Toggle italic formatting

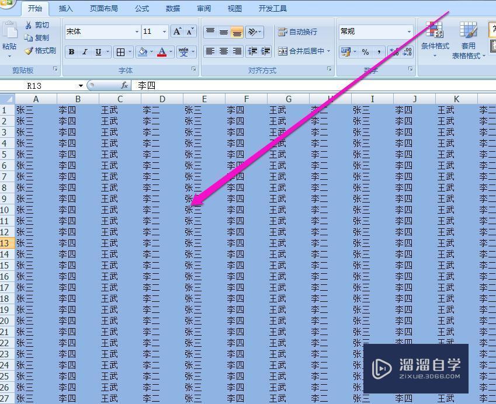click(85, 52)
